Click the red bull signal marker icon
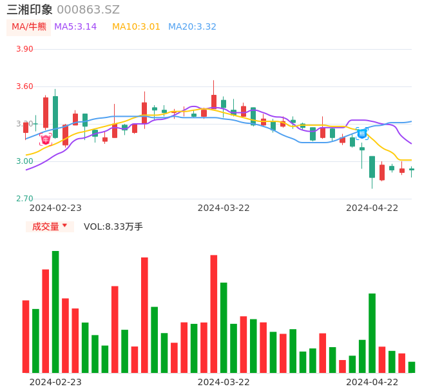Screen dimensions: 442x391 click(x=45, y=139)
